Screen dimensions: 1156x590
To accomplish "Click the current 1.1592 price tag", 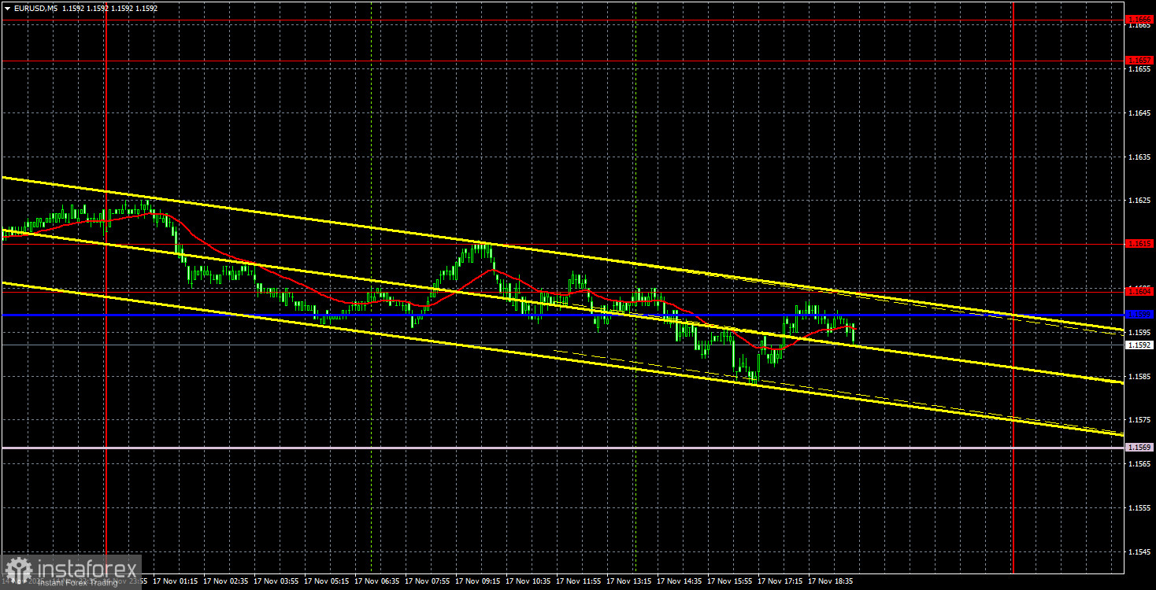I will pyautogui.click(x=1138, y=346).
